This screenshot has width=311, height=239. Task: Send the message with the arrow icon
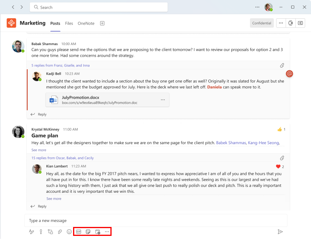coord(280,232)
